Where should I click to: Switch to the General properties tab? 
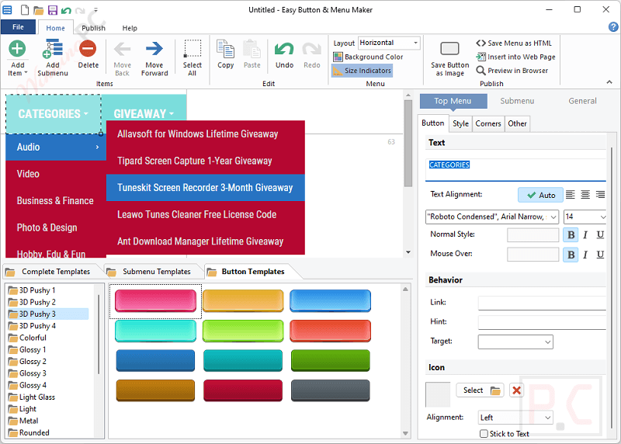click(x=582, y=101)
